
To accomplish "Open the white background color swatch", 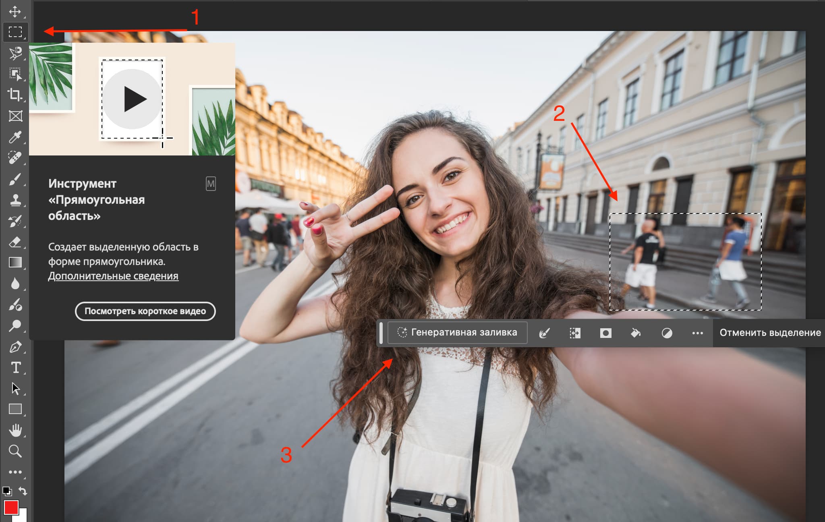I will click(23, 516).
